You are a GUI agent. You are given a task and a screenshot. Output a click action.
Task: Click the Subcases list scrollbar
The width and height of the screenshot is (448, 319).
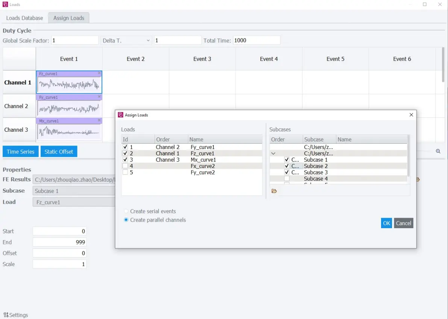click(408, 155)
